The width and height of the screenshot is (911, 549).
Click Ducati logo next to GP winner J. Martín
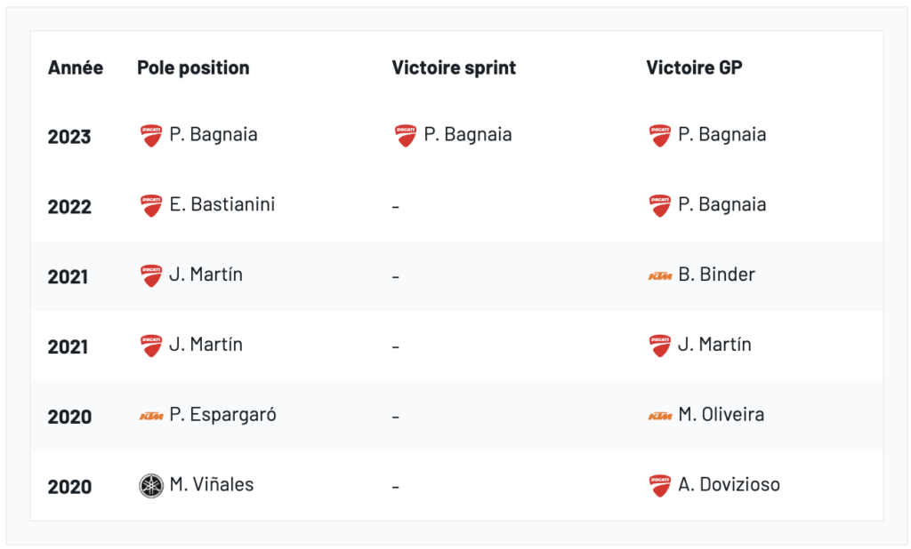pyautogui.click(x=659, y=346)
